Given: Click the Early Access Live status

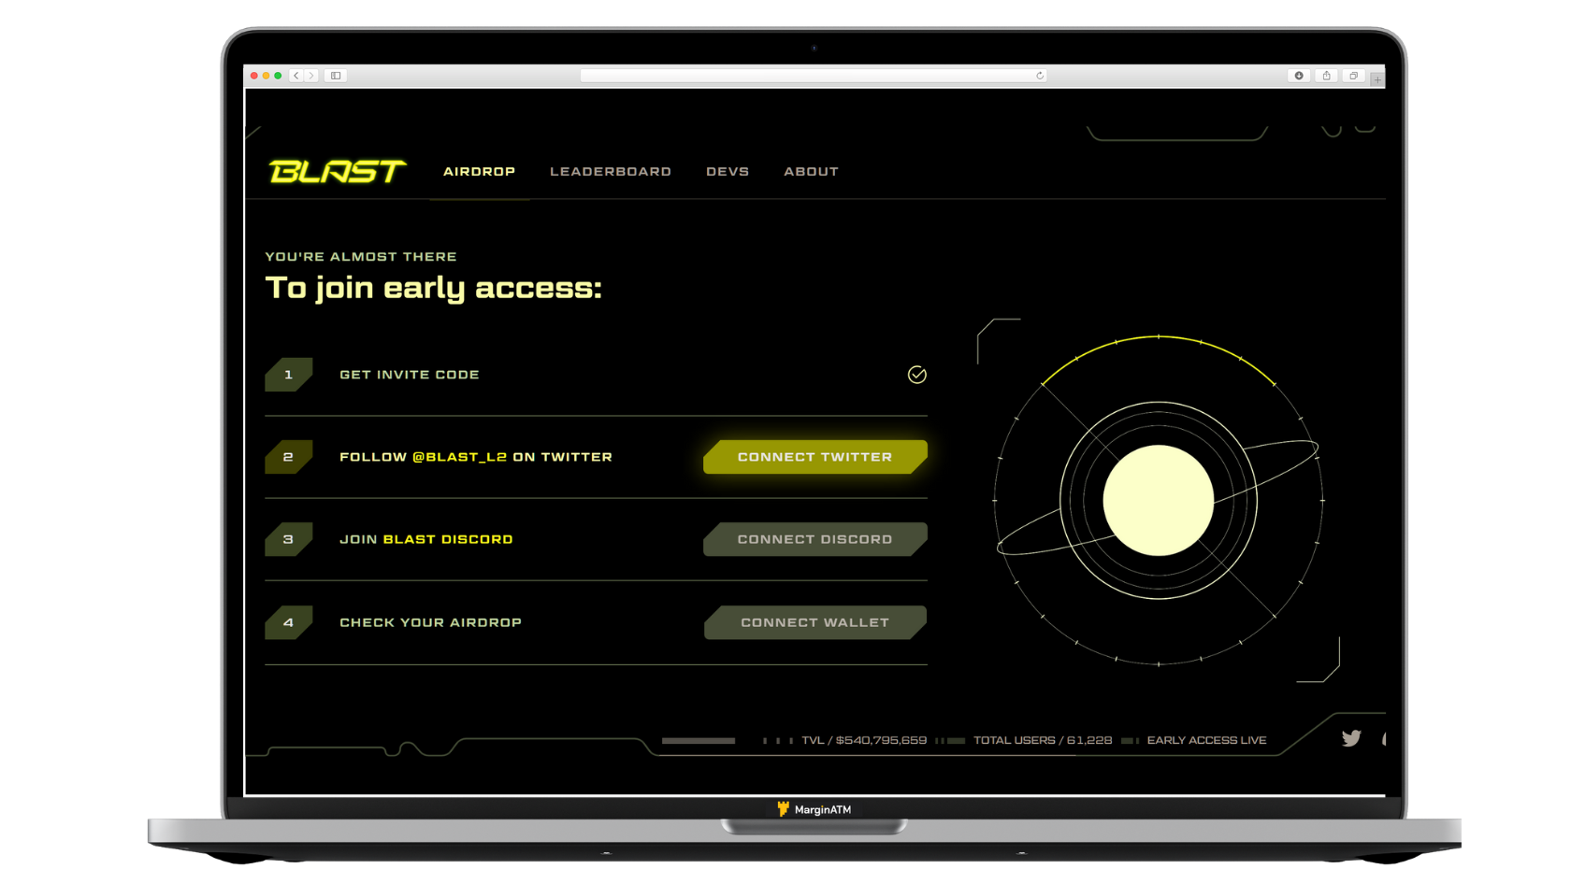Looking at the screenshot, I should click(x=1206, y=740).
